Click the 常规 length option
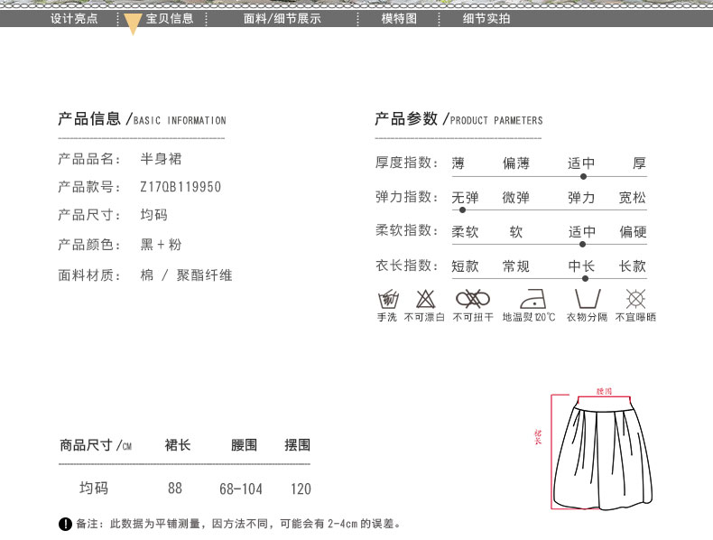The image size is (713, 540). point(516,265)
